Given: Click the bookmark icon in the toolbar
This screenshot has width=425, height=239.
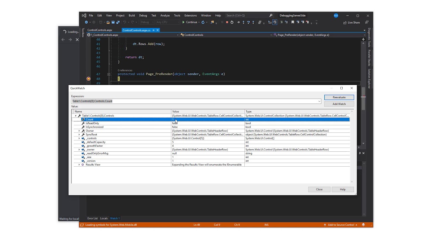Looking at the screenshot, I should 293,22.
